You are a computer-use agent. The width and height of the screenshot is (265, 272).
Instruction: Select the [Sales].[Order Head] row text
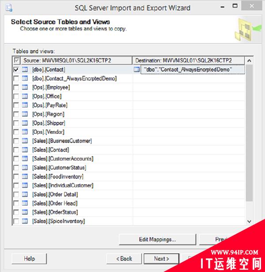click(x=55, y=203)
